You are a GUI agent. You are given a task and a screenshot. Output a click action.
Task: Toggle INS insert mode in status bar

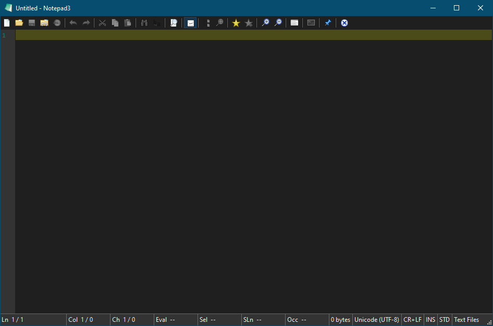(x=430, y=320)
